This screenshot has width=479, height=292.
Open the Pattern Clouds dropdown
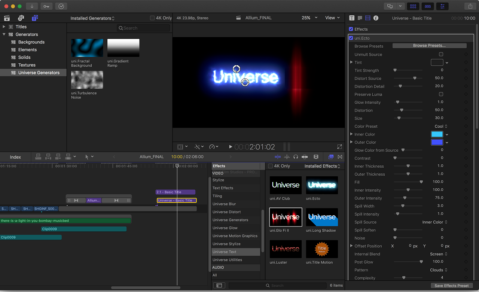click(439, 270)
